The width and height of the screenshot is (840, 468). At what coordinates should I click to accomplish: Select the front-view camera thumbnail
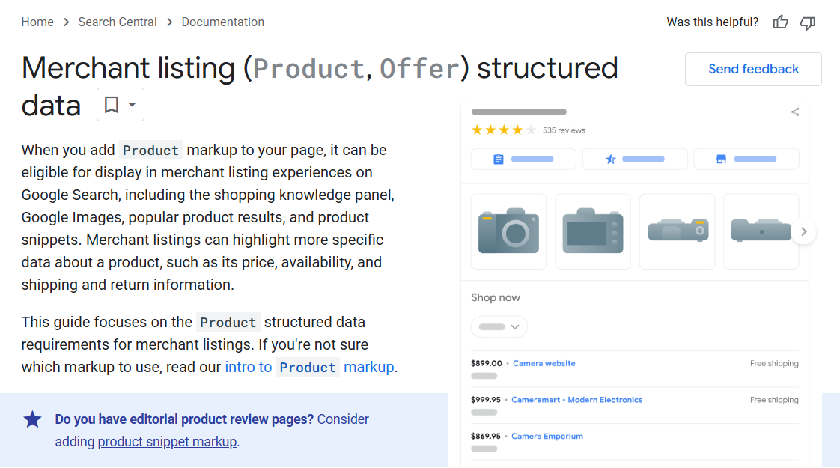[x=508, y=231]
